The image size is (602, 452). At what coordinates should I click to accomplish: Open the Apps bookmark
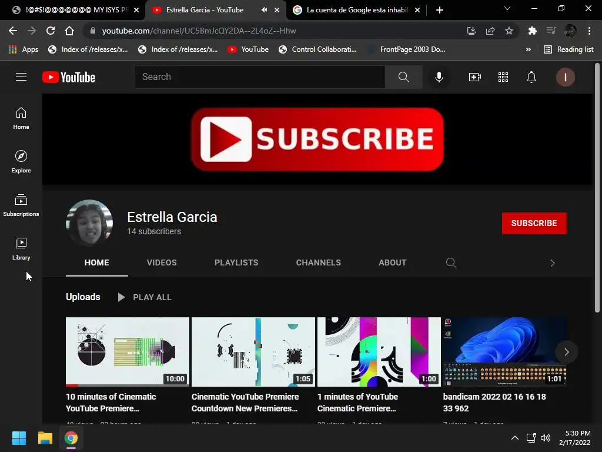click(x=23, y=49)
